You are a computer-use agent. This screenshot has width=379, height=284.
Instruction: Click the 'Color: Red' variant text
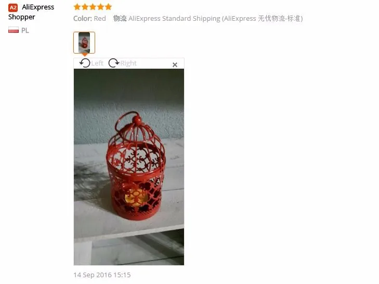[x=89, y=18]
